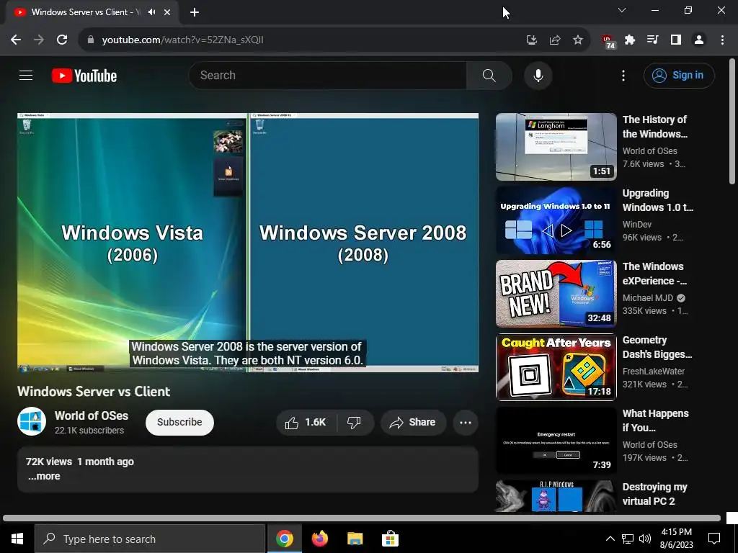
Task: Open Microsoft Store from the taskbar
Action: (x=390, y=539)
